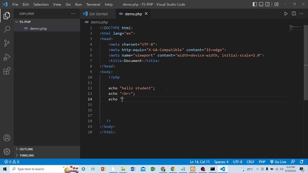The width and height of the screenshot is (308, 173).
Task: Toggle Primary Side Bar visibility
Action: pyautogui.click(x=255, y=4)
